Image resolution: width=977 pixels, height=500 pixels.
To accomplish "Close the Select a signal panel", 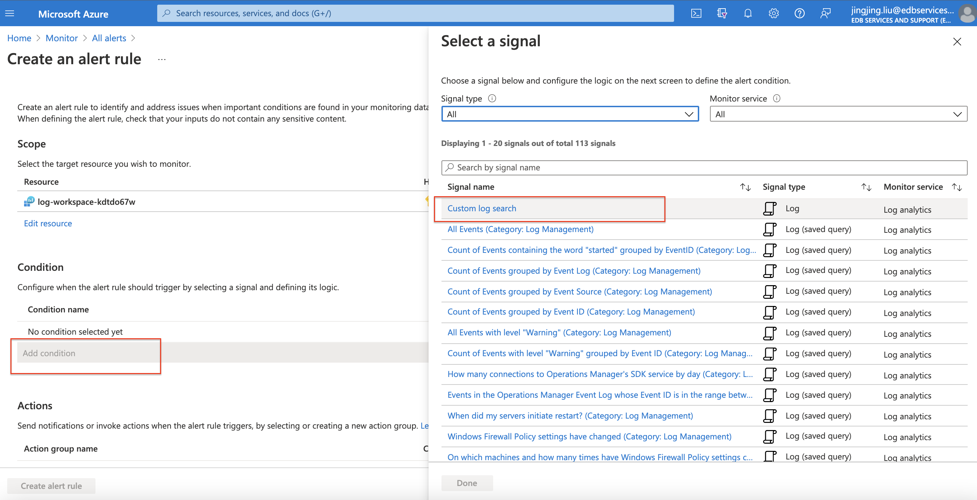I will point(957,42).
